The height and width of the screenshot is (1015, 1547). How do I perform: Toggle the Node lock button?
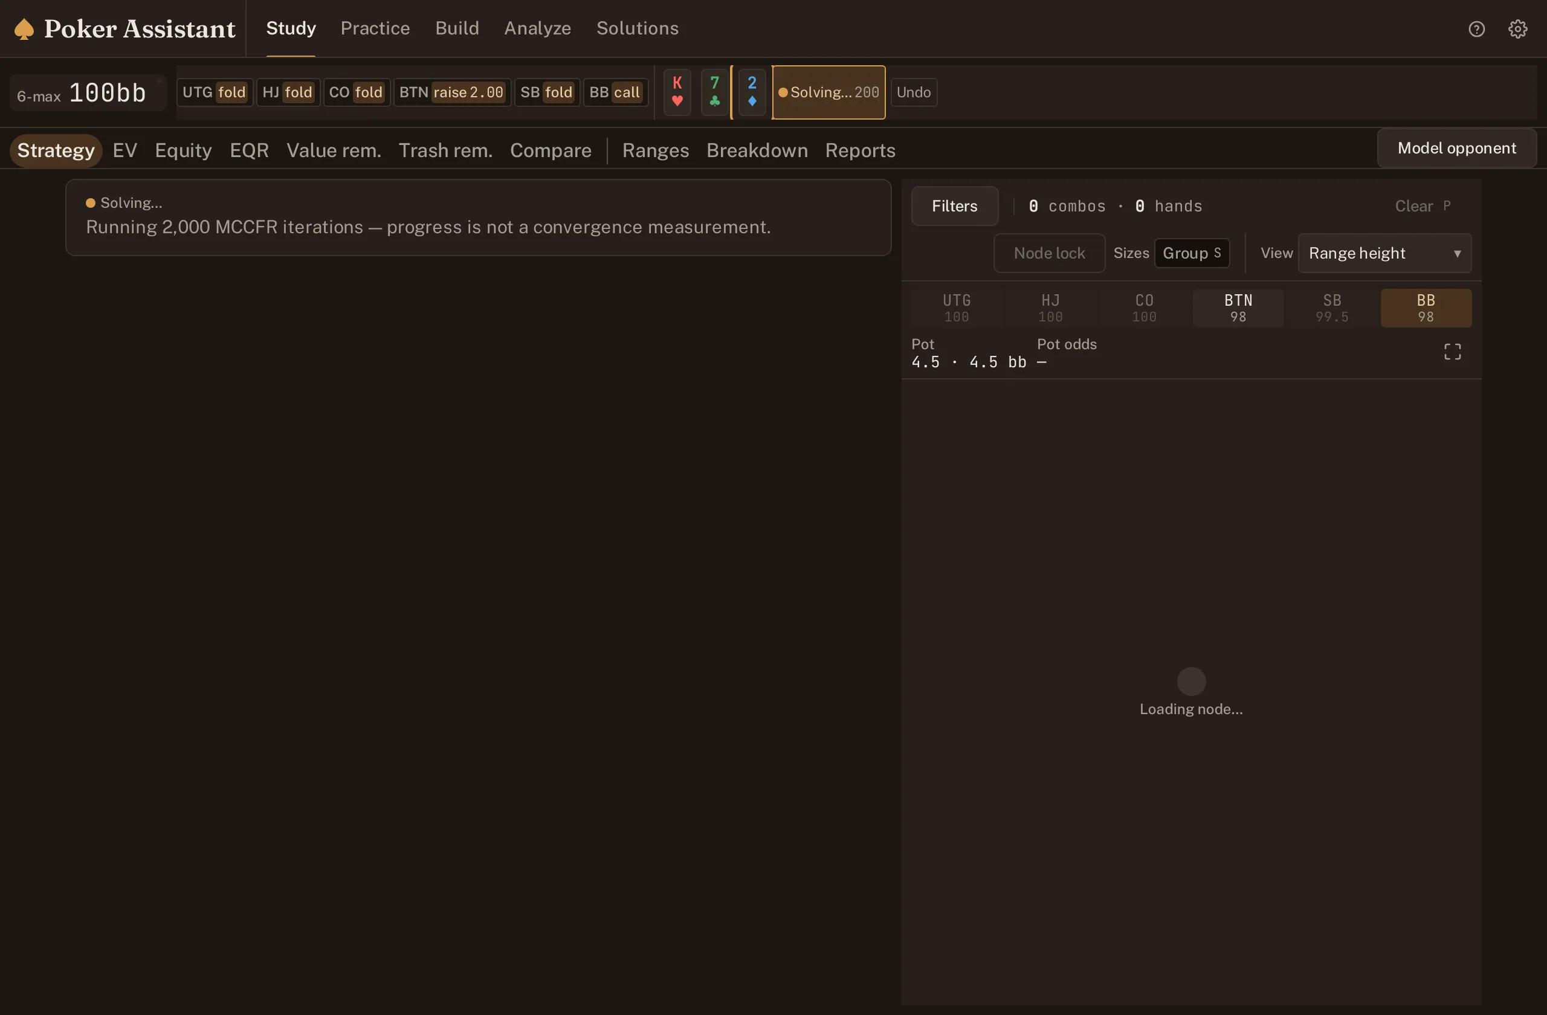coord(1049,253)
